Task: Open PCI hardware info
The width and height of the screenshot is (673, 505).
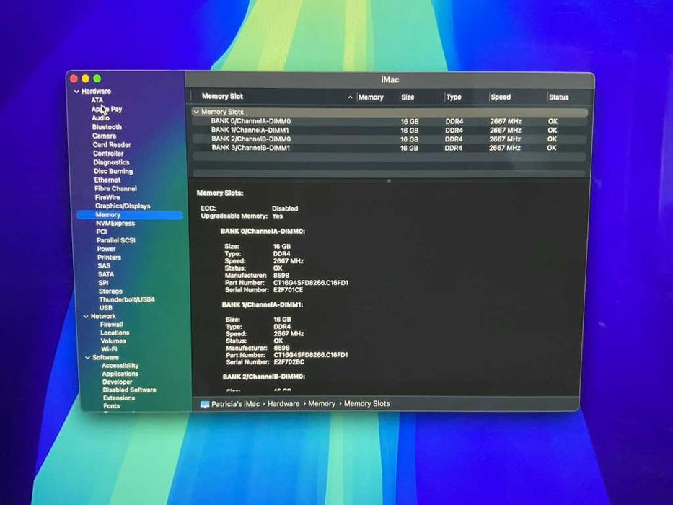Action: coord(102,232)
